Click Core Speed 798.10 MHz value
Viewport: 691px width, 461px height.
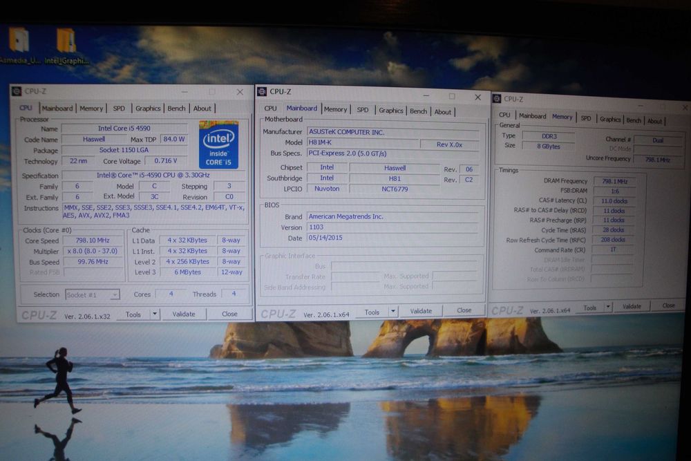click(93, 241)
